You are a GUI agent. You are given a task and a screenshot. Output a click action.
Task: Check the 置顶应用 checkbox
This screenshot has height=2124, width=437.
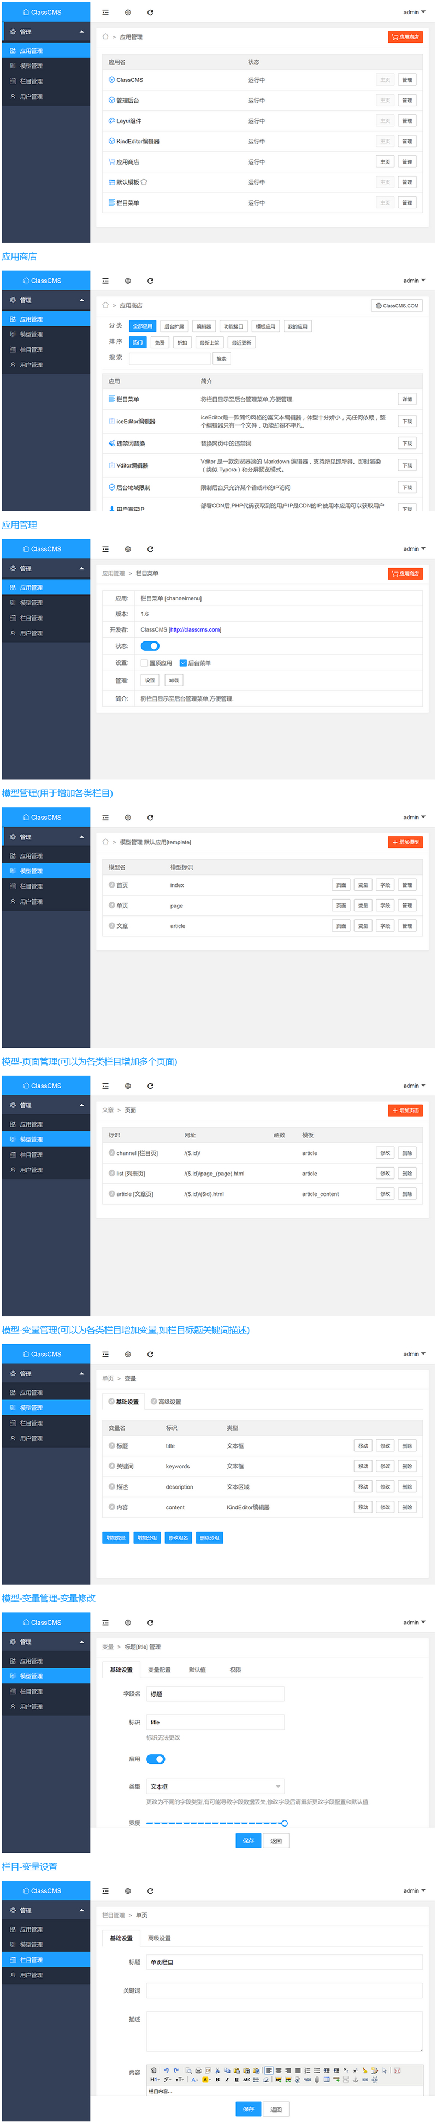pyautogui.click(x=144, y=663)
